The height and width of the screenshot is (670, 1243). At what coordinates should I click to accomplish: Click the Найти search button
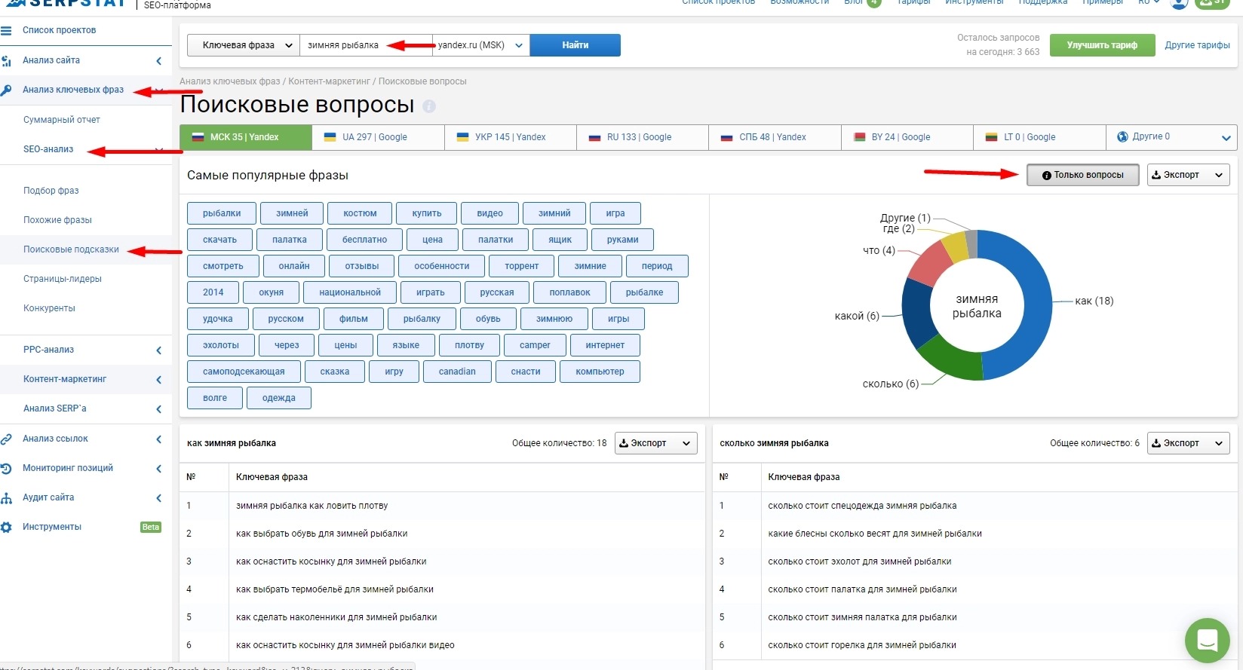coord(575,45)
